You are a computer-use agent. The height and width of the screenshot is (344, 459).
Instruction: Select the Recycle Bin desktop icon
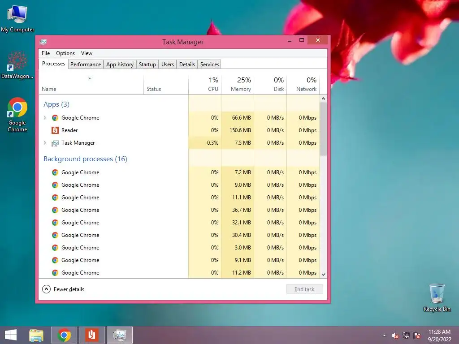pos(437,297)
